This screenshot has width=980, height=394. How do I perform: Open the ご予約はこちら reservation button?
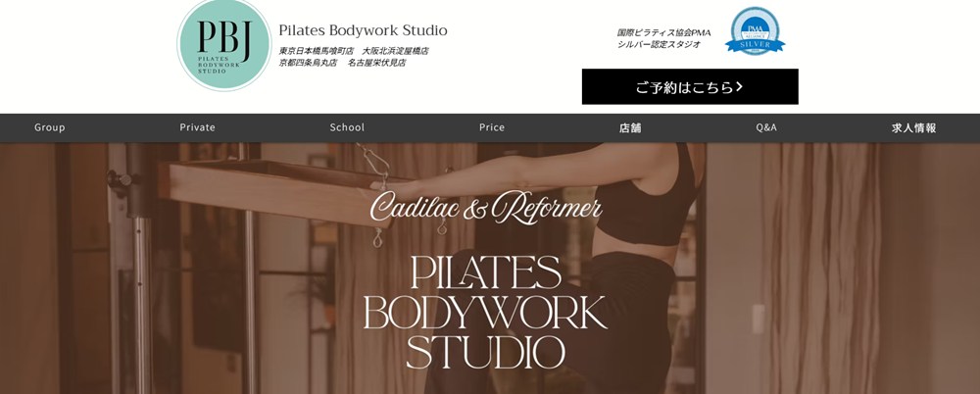pos(690,87)
